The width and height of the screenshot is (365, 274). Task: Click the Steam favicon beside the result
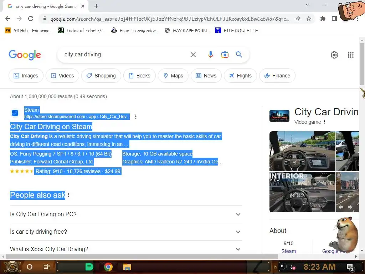tap(15, 113)
